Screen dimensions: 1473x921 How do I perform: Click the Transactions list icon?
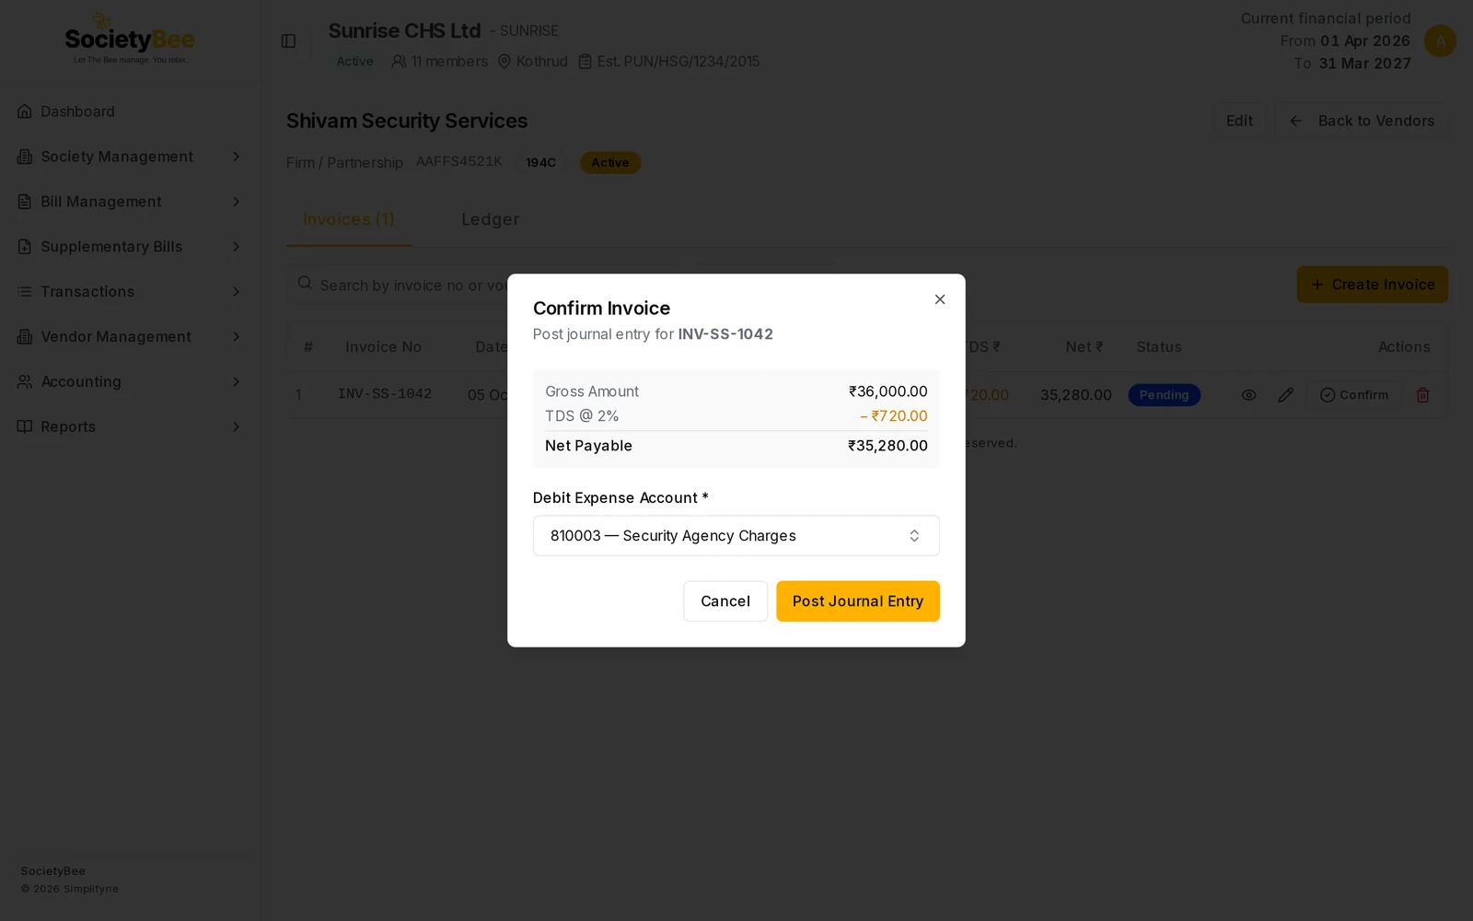click(x=25, y=292)
